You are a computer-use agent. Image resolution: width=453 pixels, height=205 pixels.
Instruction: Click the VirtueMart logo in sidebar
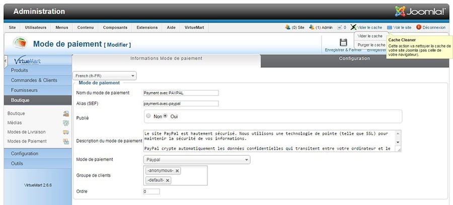[x=28, y=61]
